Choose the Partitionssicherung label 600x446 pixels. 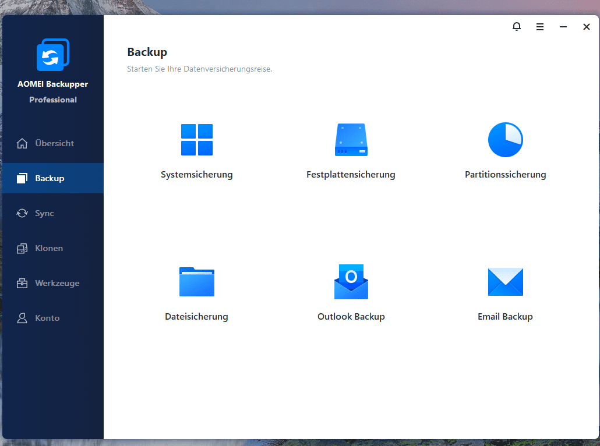click(506, 175)
